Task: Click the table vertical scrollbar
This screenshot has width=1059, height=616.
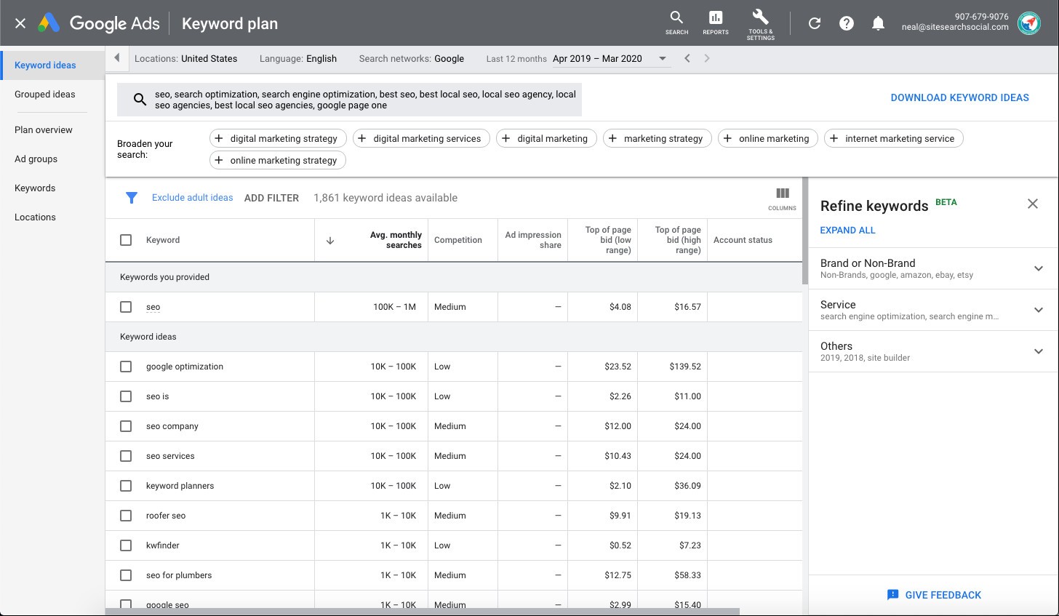Action: click(805, 231)
